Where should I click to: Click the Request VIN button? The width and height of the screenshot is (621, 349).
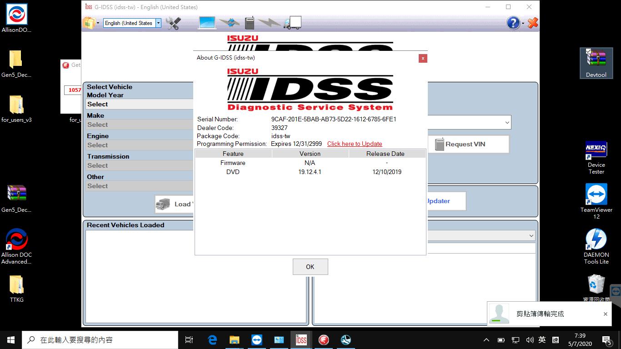(468, 144)
